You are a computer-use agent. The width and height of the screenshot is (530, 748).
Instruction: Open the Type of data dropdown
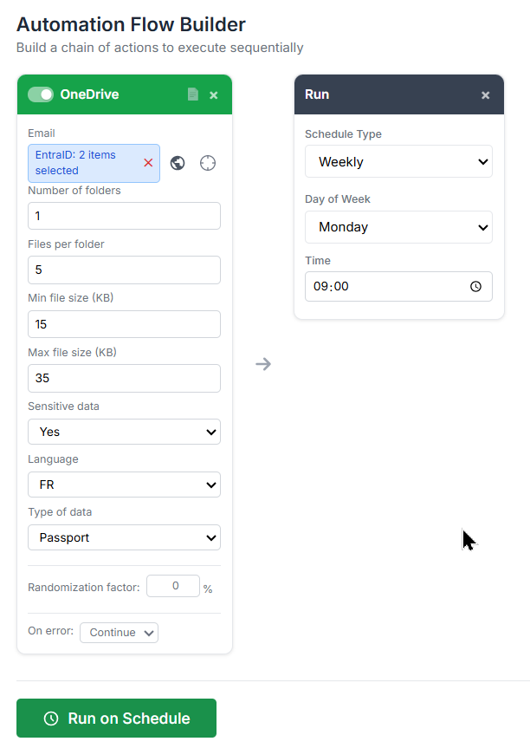click(x=124, y=537)
